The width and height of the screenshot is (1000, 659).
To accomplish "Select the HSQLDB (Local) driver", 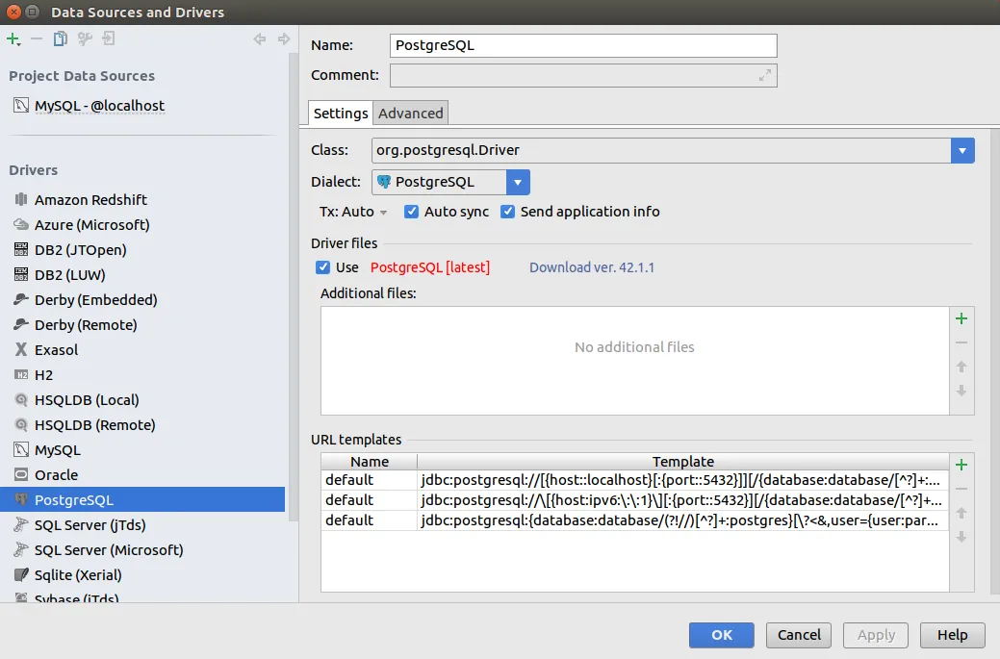I will click(142, 399).
